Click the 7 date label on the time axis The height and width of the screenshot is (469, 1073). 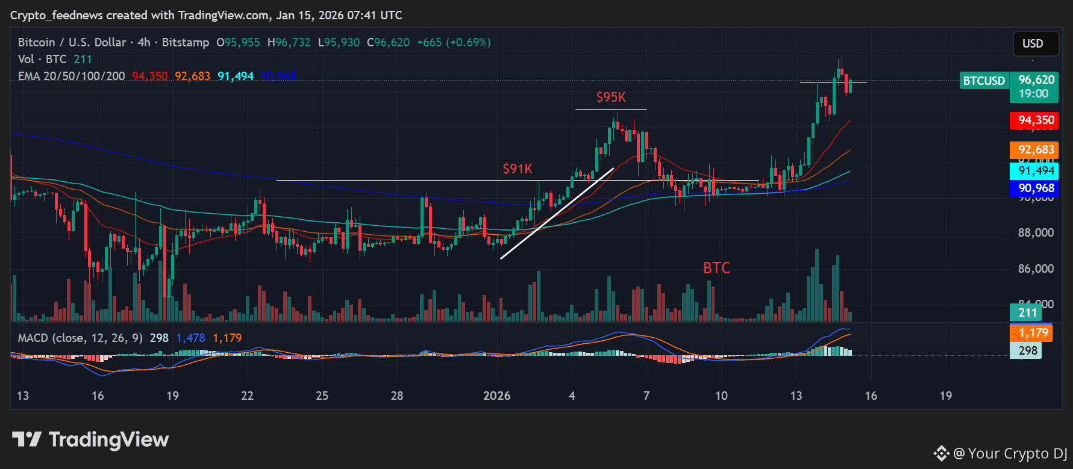point(646,396)
